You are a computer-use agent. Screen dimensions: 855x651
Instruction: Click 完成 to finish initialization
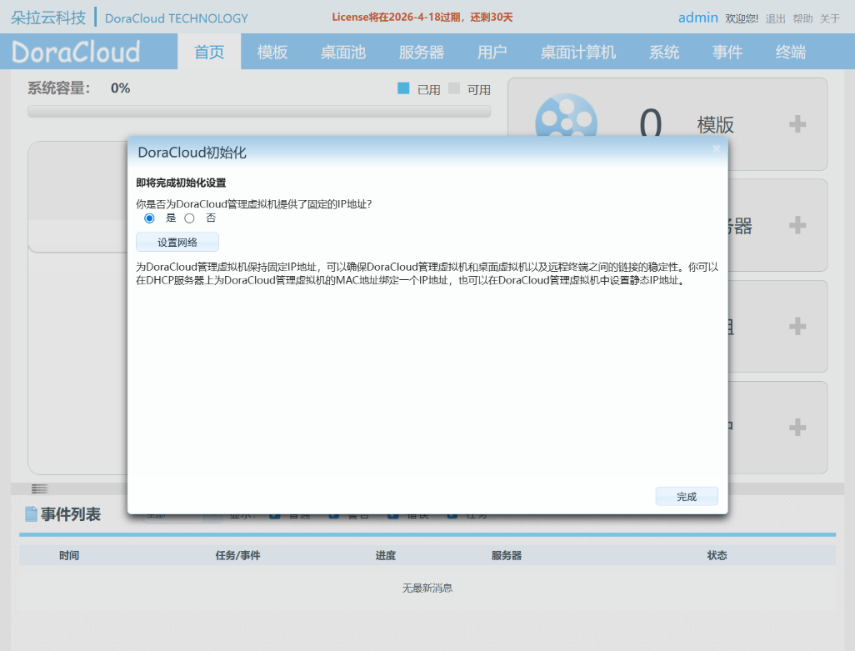pyautogui.click(x=687, y=496)
